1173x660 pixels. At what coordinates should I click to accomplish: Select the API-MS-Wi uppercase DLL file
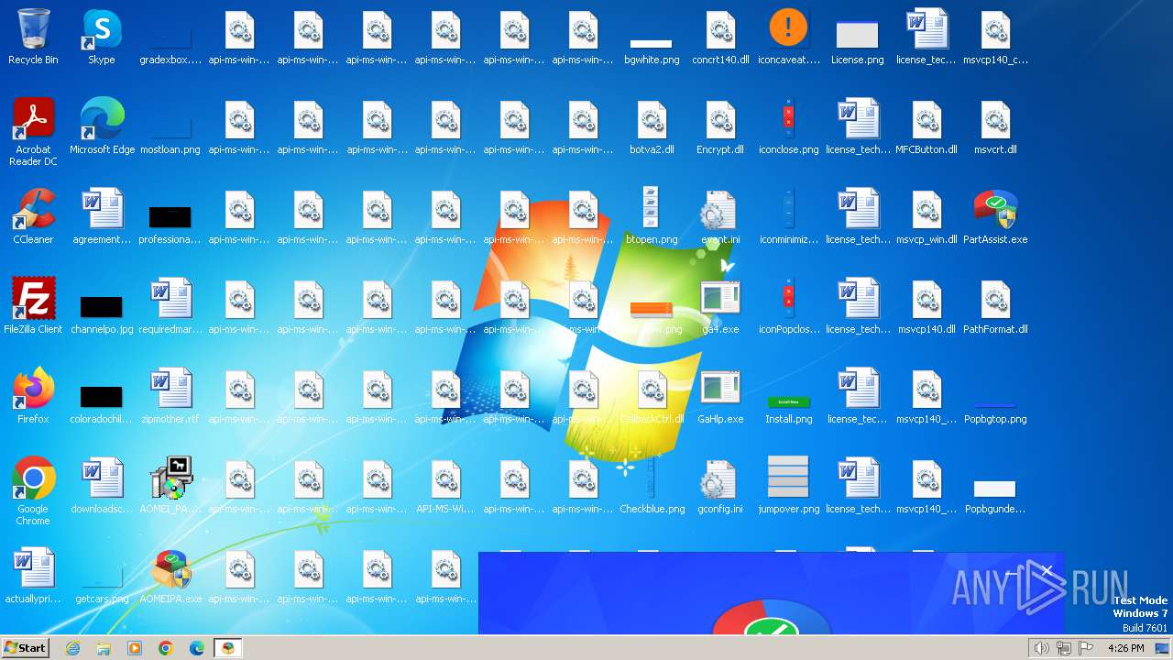pos(445,486)
